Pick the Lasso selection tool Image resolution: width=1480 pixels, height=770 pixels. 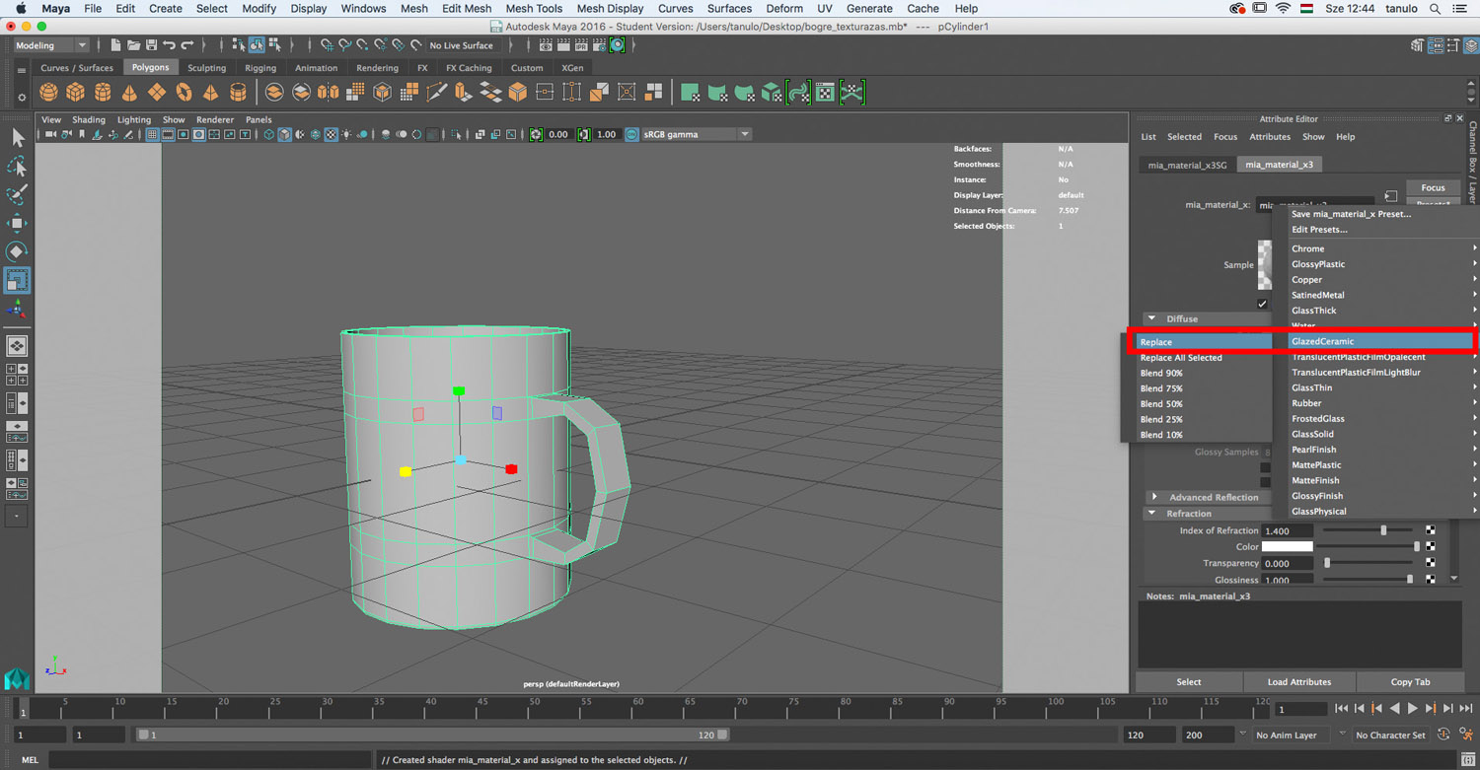click(17, 167)
